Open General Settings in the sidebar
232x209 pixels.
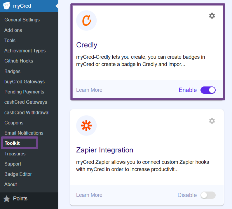[x=22, y=20]
